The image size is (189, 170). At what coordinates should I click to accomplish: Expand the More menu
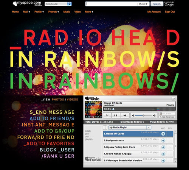point(89,12)
